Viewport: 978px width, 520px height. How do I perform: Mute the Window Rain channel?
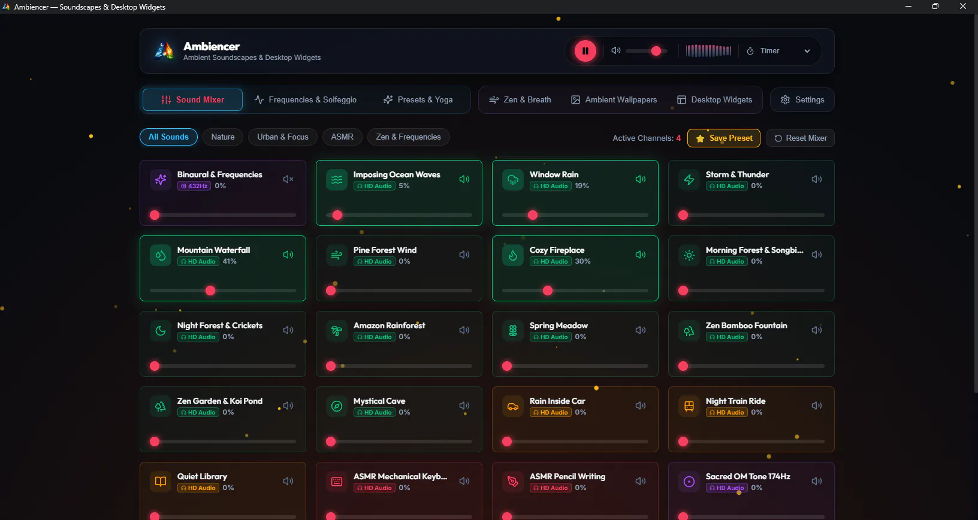click(641, 179)
